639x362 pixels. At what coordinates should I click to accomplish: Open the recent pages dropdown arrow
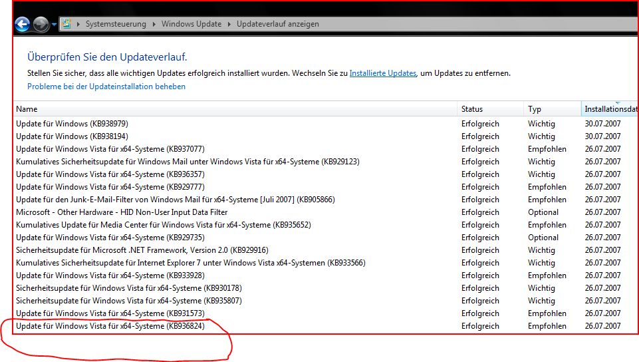[54, 25]
